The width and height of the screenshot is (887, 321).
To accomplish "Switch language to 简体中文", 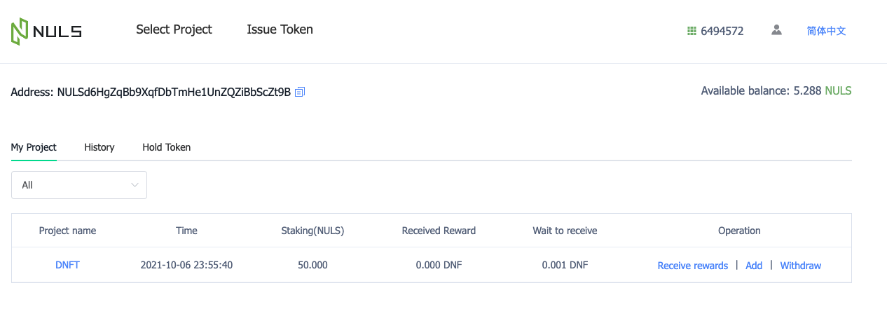I will (826, 31).
